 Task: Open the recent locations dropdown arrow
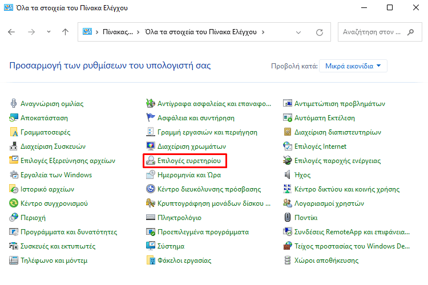(x=49, y=32)
